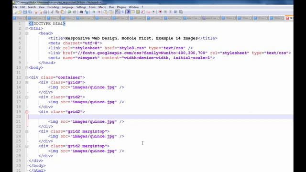Click the title text "Responsive Web Design"
306x172 pixels.
click(92, 38)
